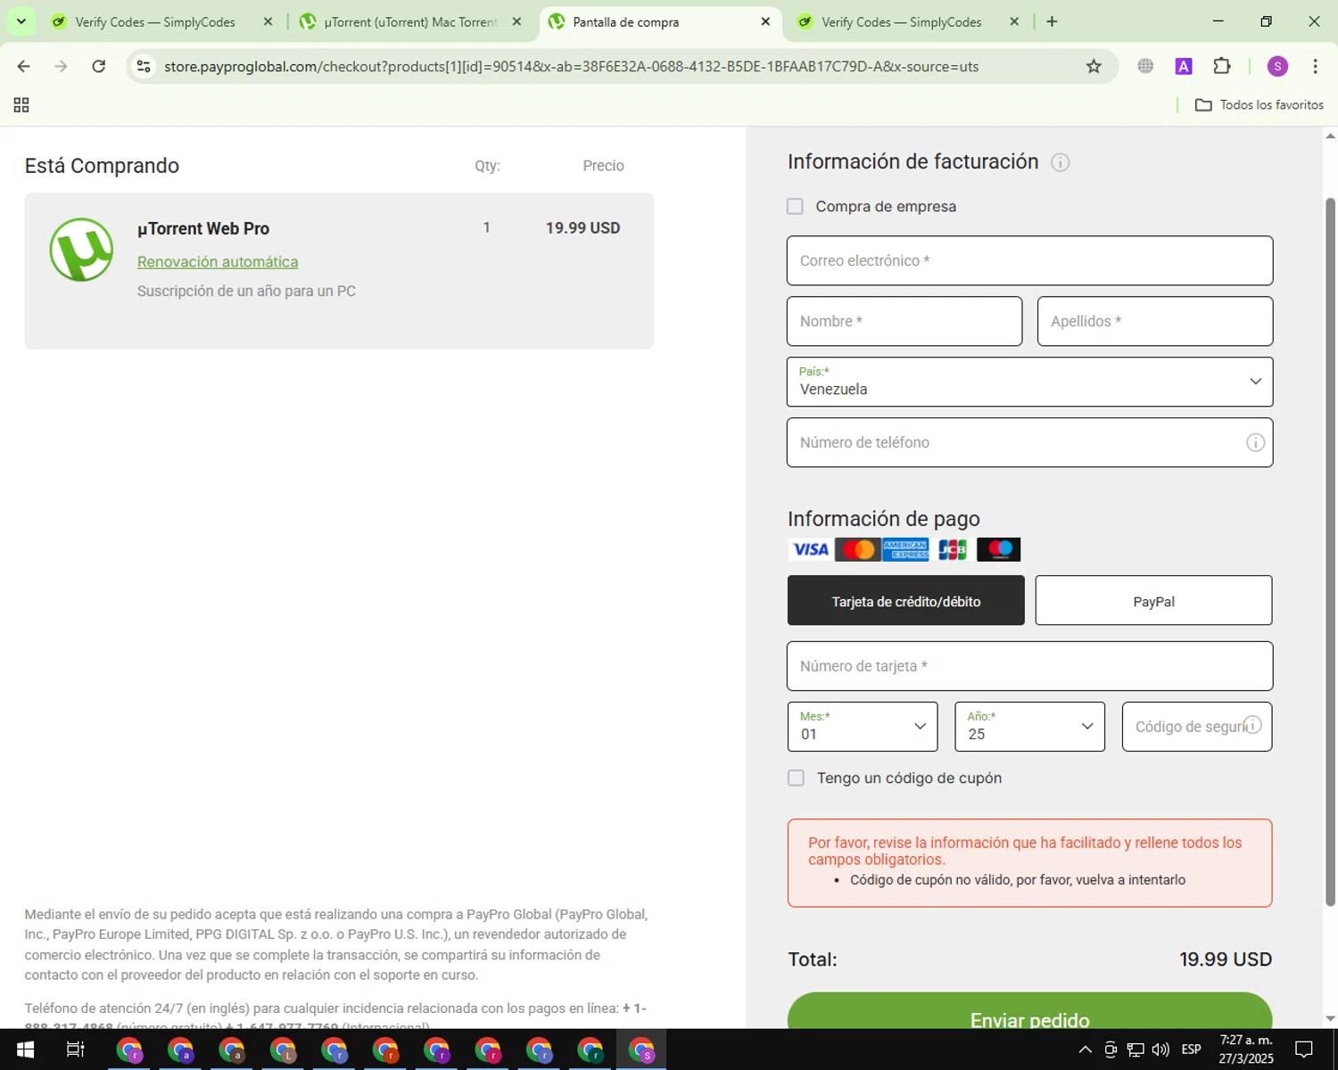Open the Año expiration dropdown
The height and width of the screenshot is (1070, 1338).
[x=1029, y=727]
